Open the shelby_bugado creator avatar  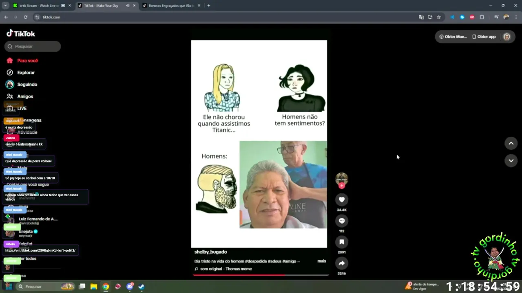tap(342, 178)
